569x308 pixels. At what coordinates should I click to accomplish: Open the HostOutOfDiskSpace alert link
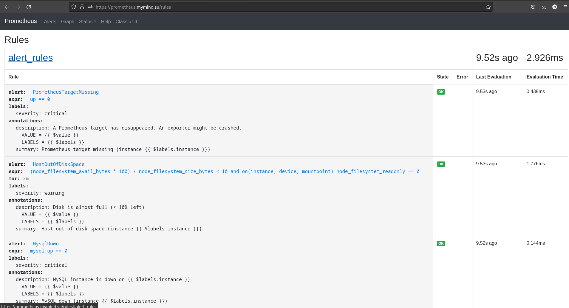(x=58, y=164)
